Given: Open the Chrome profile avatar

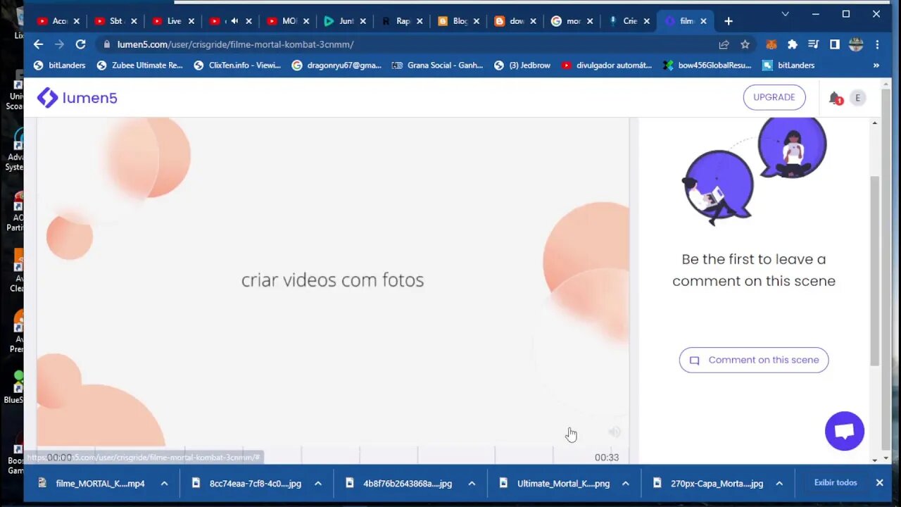Looking at the screenshot, I should click(856, 44).
